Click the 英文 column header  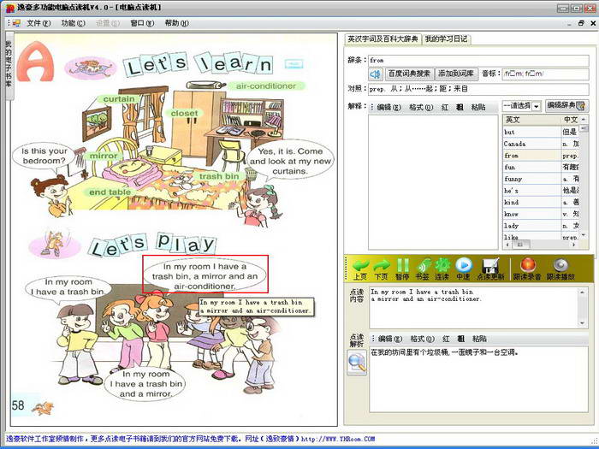[x=531, y=120]
